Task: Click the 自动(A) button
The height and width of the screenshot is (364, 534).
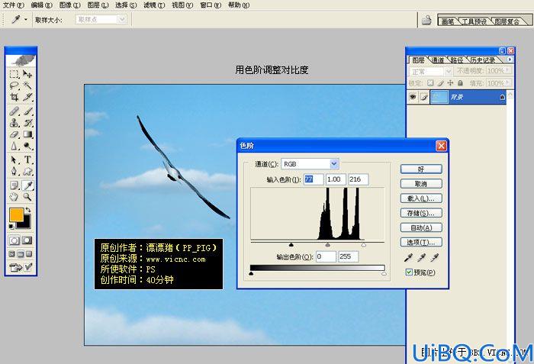Action: tap(421, 227)
